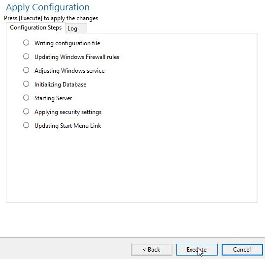265x259 pixels.
Task: Click the Execute button
Action: 197,250
